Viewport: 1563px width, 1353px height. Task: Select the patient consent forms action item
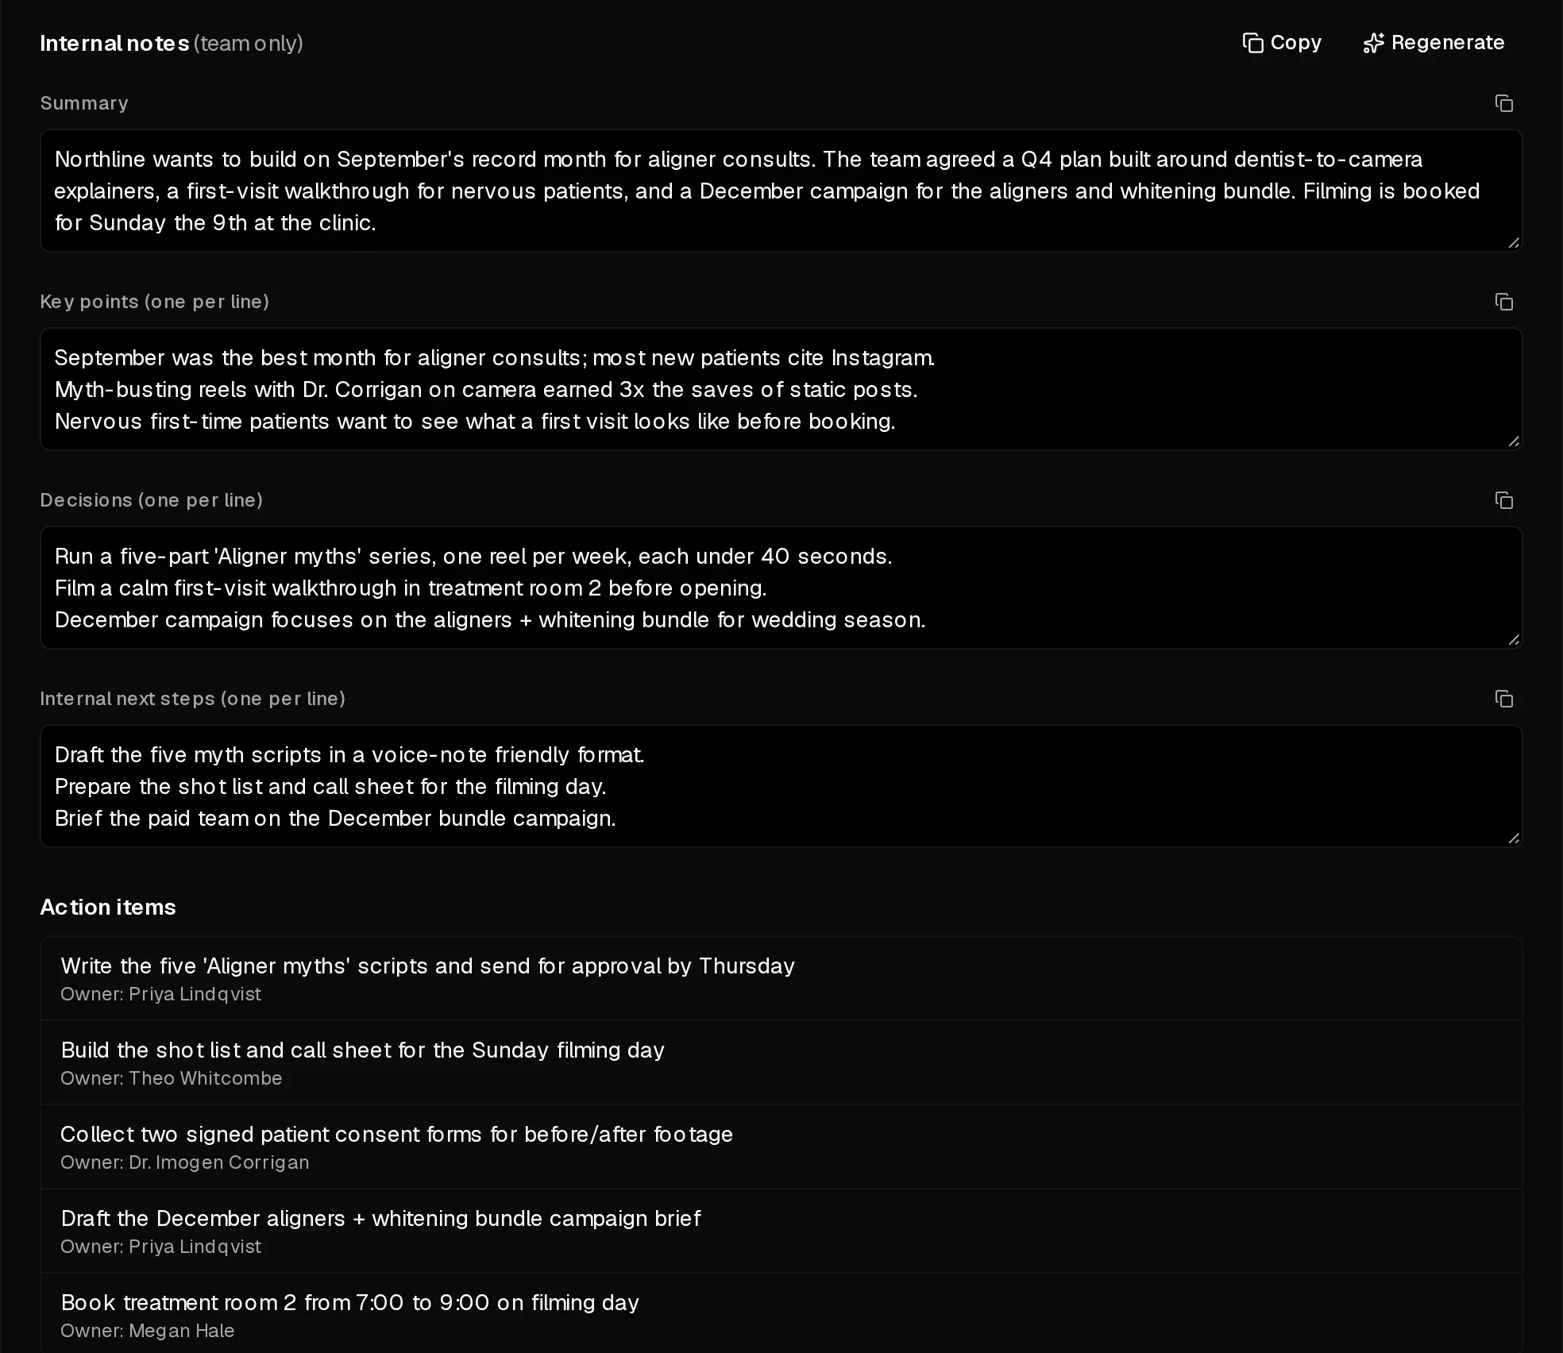coord(781,1147)
